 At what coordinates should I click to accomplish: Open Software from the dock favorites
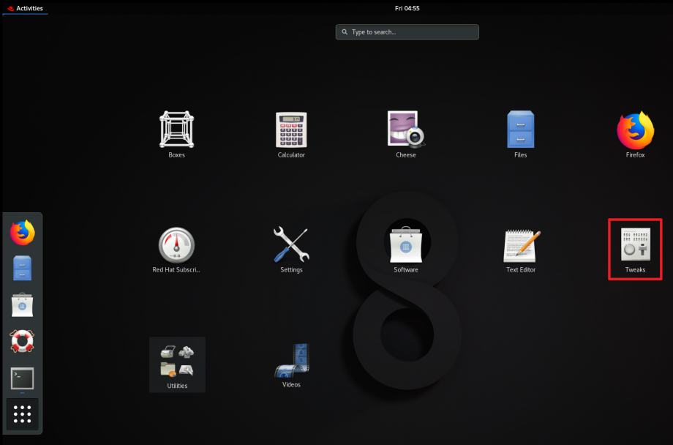[x=22, y=304]
